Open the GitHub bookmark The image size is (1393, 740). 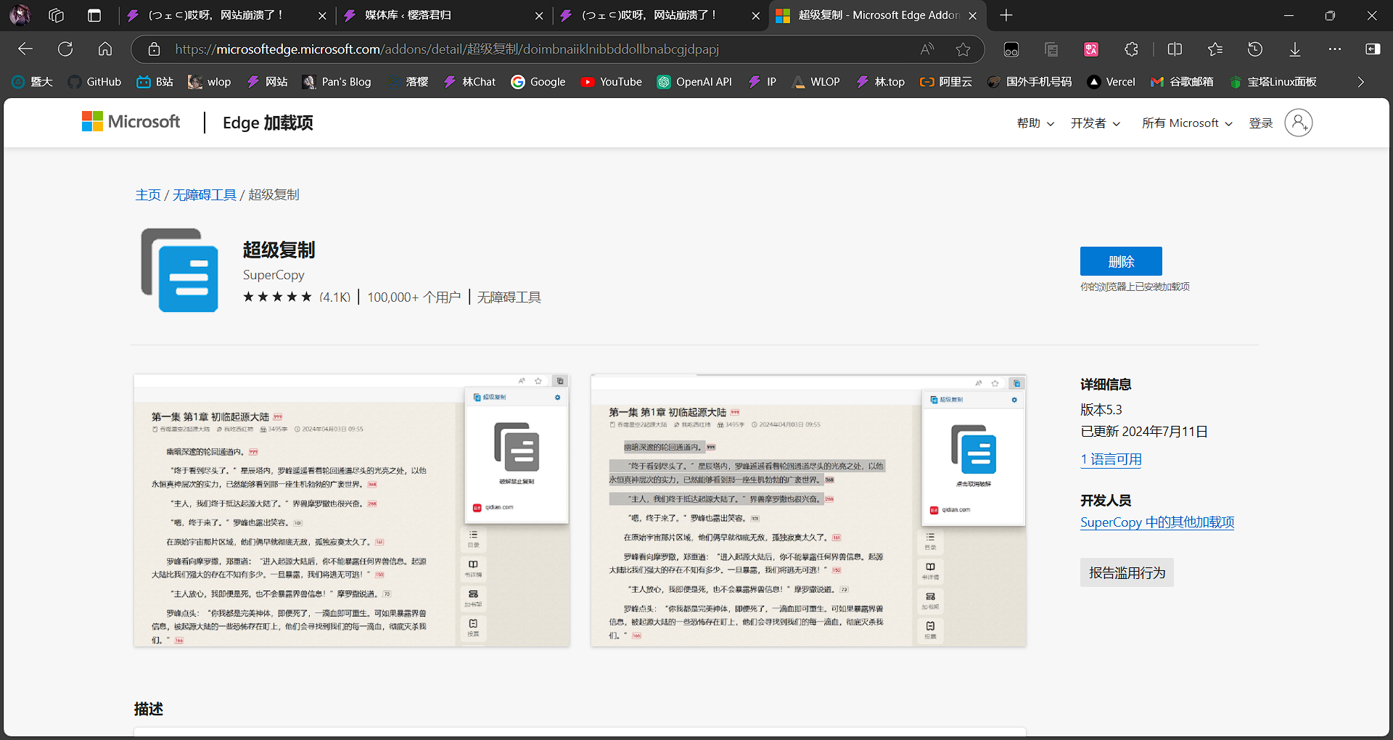point(95,82)
